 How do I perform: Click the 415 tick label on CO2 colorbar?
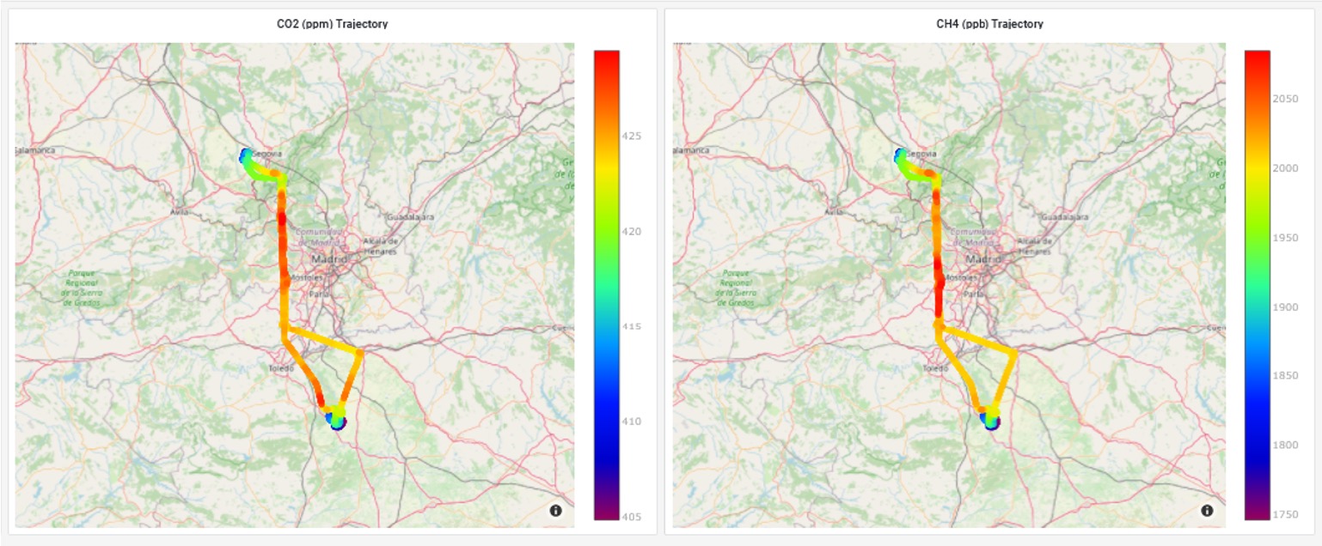[633, 326]
